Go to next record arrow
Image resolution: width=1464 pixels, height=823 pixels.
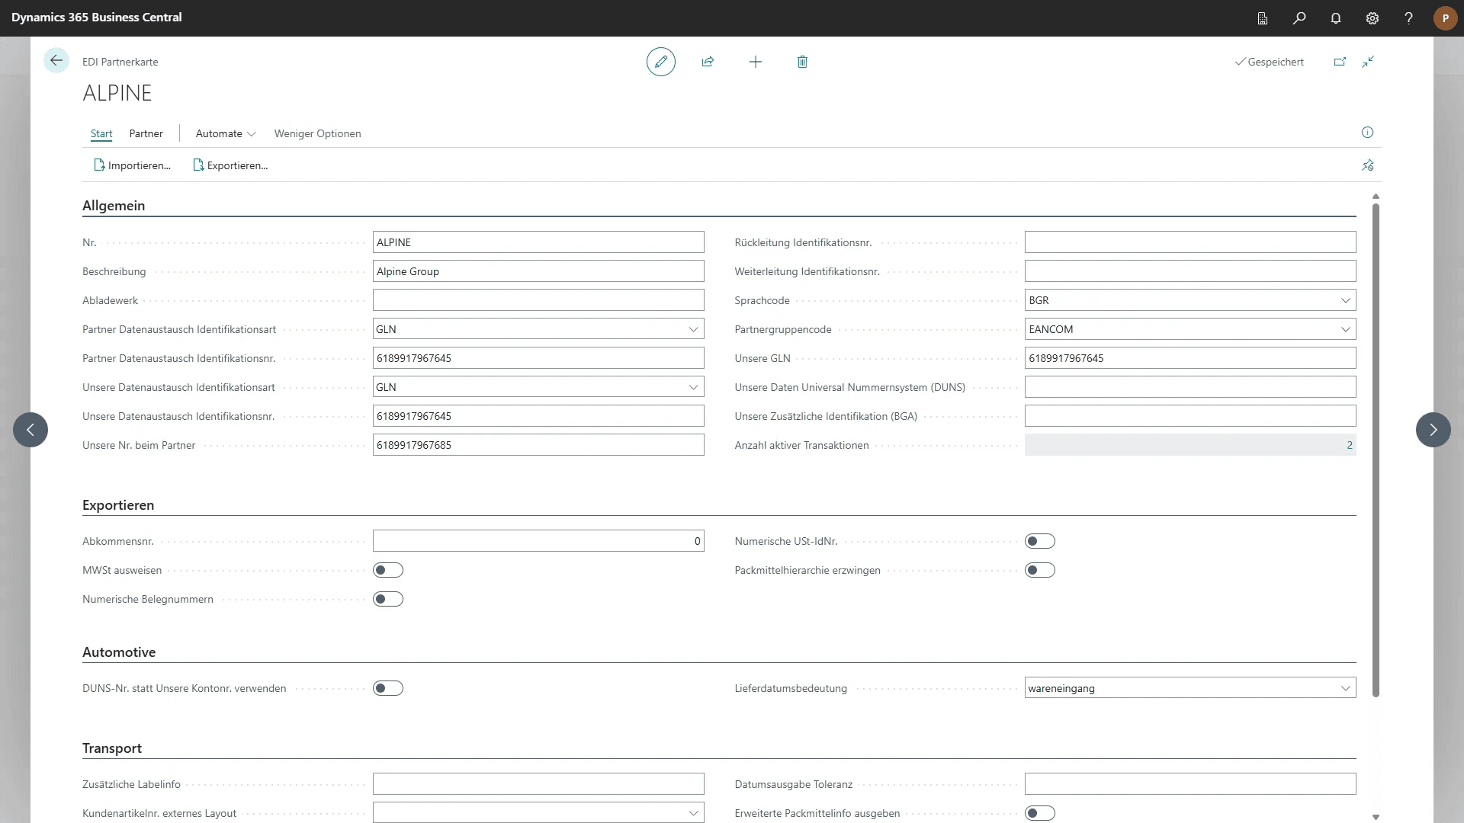1433,430
